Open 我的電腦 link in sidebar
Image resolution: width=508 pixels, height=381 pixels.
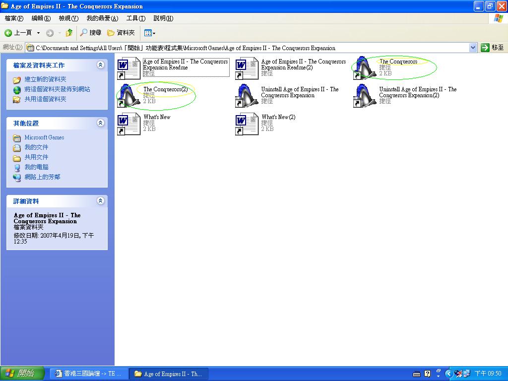tap(36, 167)
